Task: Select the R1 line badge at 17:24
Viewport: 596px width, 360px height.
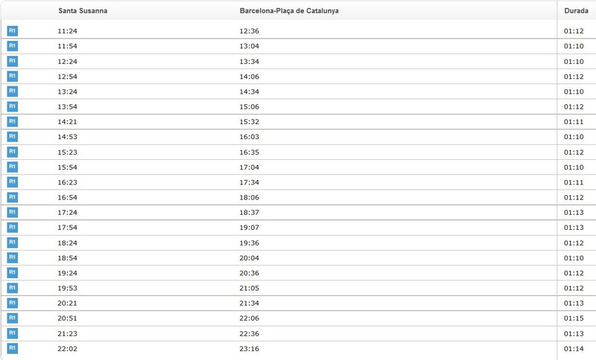Action: (x=12, y=212)
